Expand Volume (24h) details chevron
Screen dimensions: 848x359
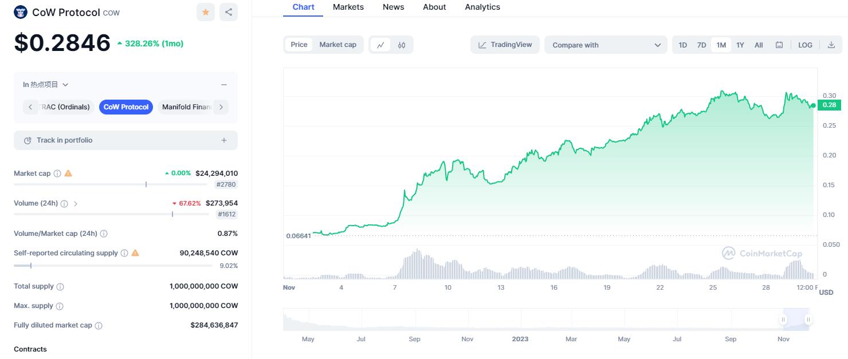76,203
